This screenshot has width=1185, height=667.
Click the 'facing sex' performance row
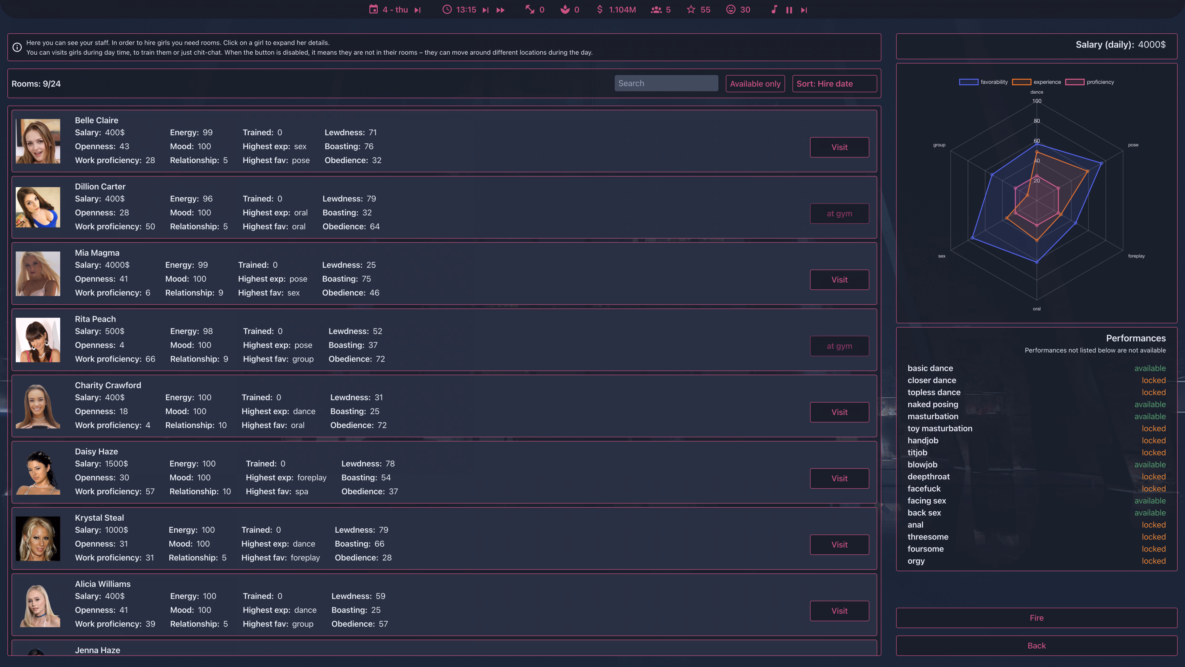[1037, 501]
